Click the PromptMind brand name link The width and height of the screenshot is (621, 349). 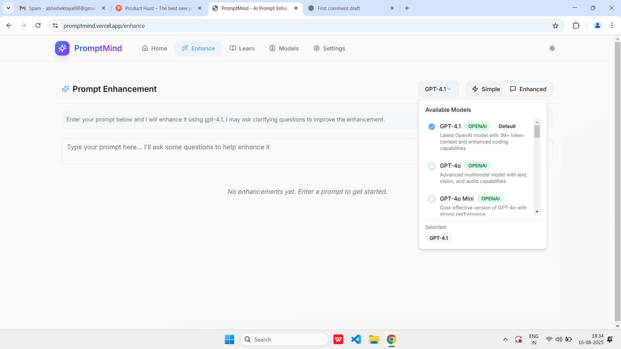coord(98,48)
